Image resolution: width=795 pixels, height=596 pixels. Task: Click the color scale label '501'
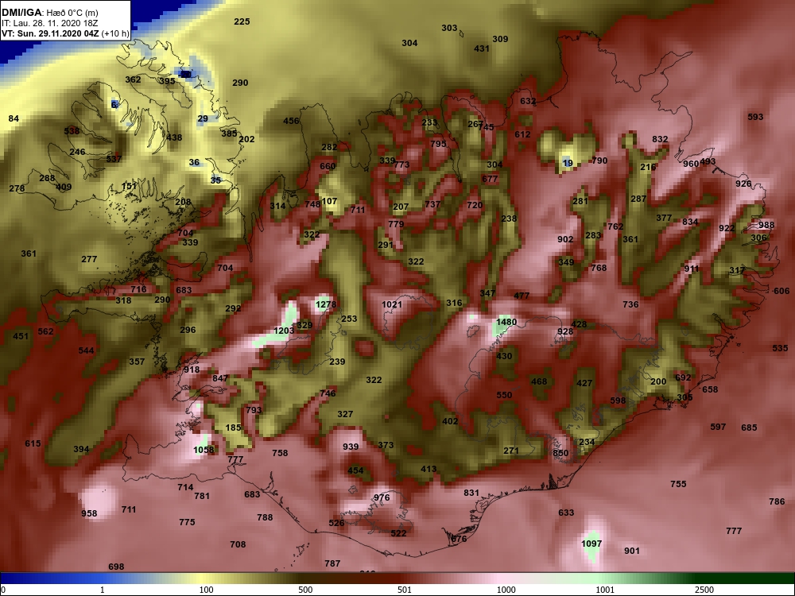(404, 590)
